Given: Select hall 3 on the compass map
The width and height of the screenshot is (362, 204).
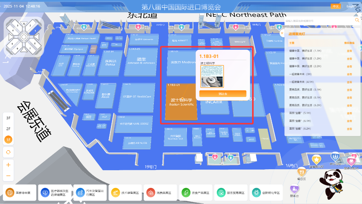Looking at the screenshot, I should pyautogui.click(x=18, y=25).
